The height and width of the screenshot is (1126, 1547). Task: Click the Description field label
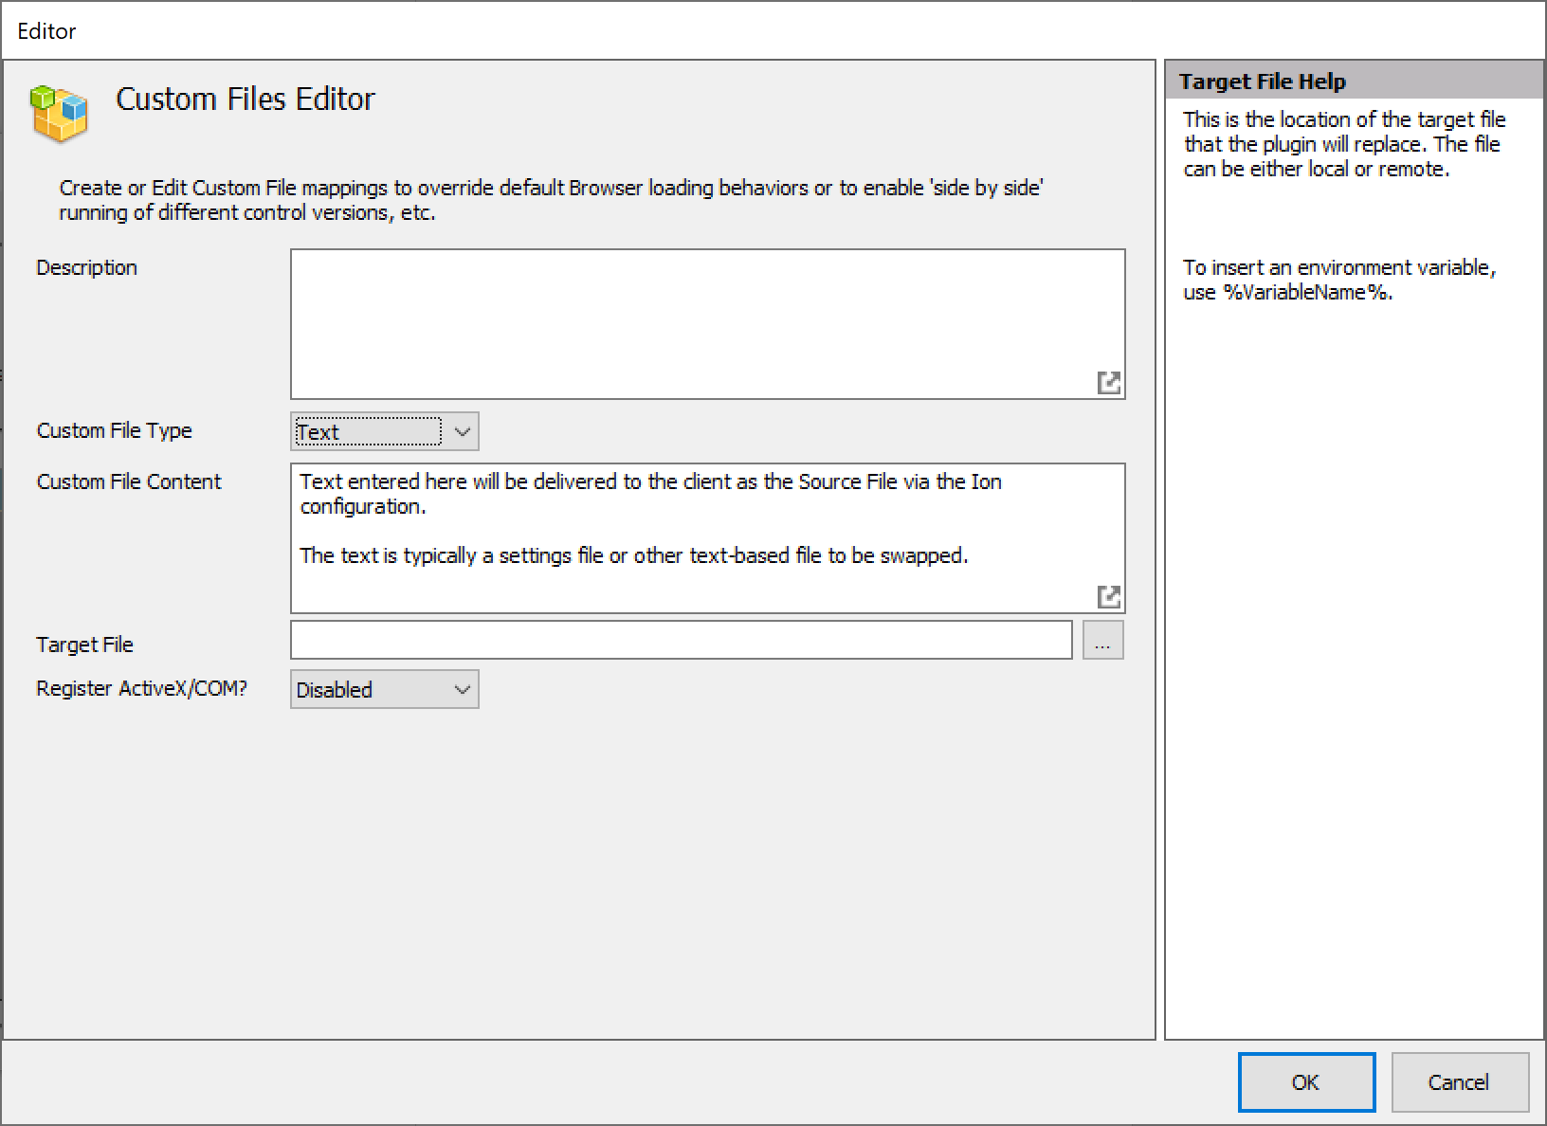(x=86, y=266)
